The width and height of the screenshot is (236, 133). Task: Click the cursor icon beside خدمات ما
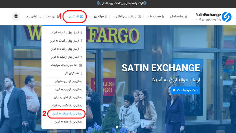(163, 17)
